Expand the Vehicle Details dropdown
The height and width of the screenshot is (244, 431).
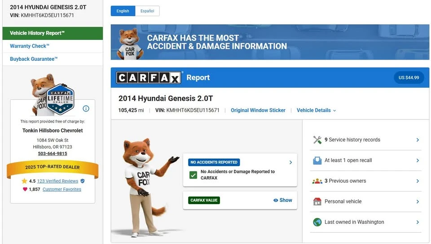coord(317,110)
